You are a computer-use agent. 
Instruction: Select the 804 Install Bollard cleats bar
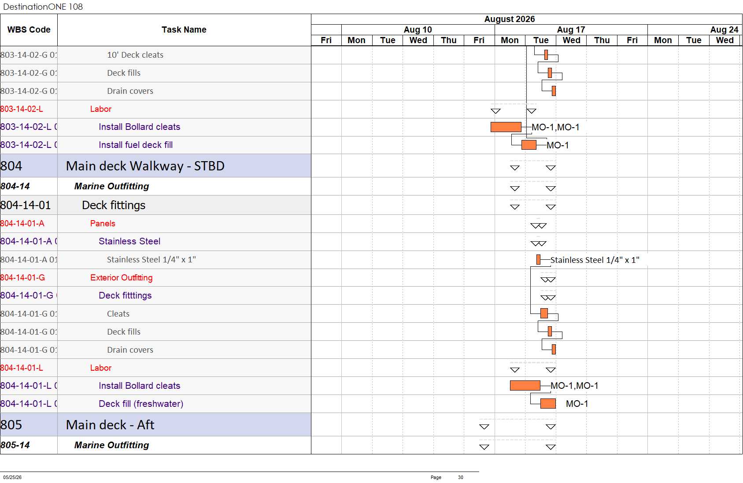click(525, 386)
